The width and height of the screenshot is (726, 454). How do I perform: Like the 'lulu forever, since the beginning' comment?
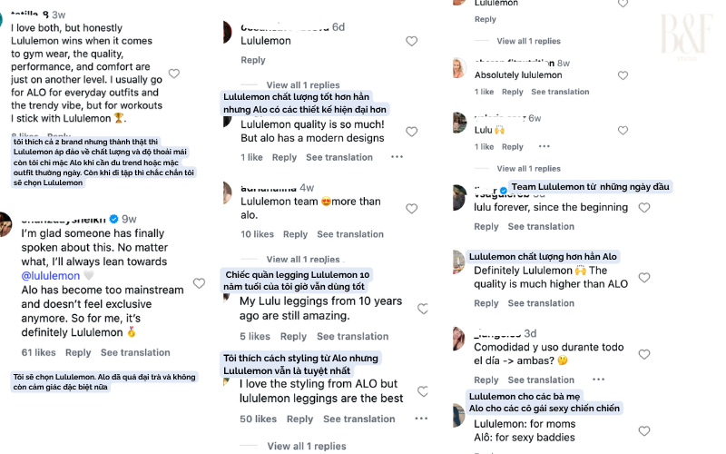tap(644, 208)
